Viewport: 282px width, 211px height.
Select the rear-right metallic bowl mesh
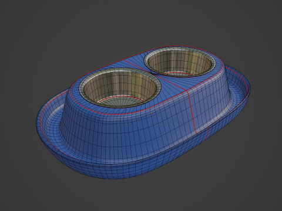click(x=180, y=63)
